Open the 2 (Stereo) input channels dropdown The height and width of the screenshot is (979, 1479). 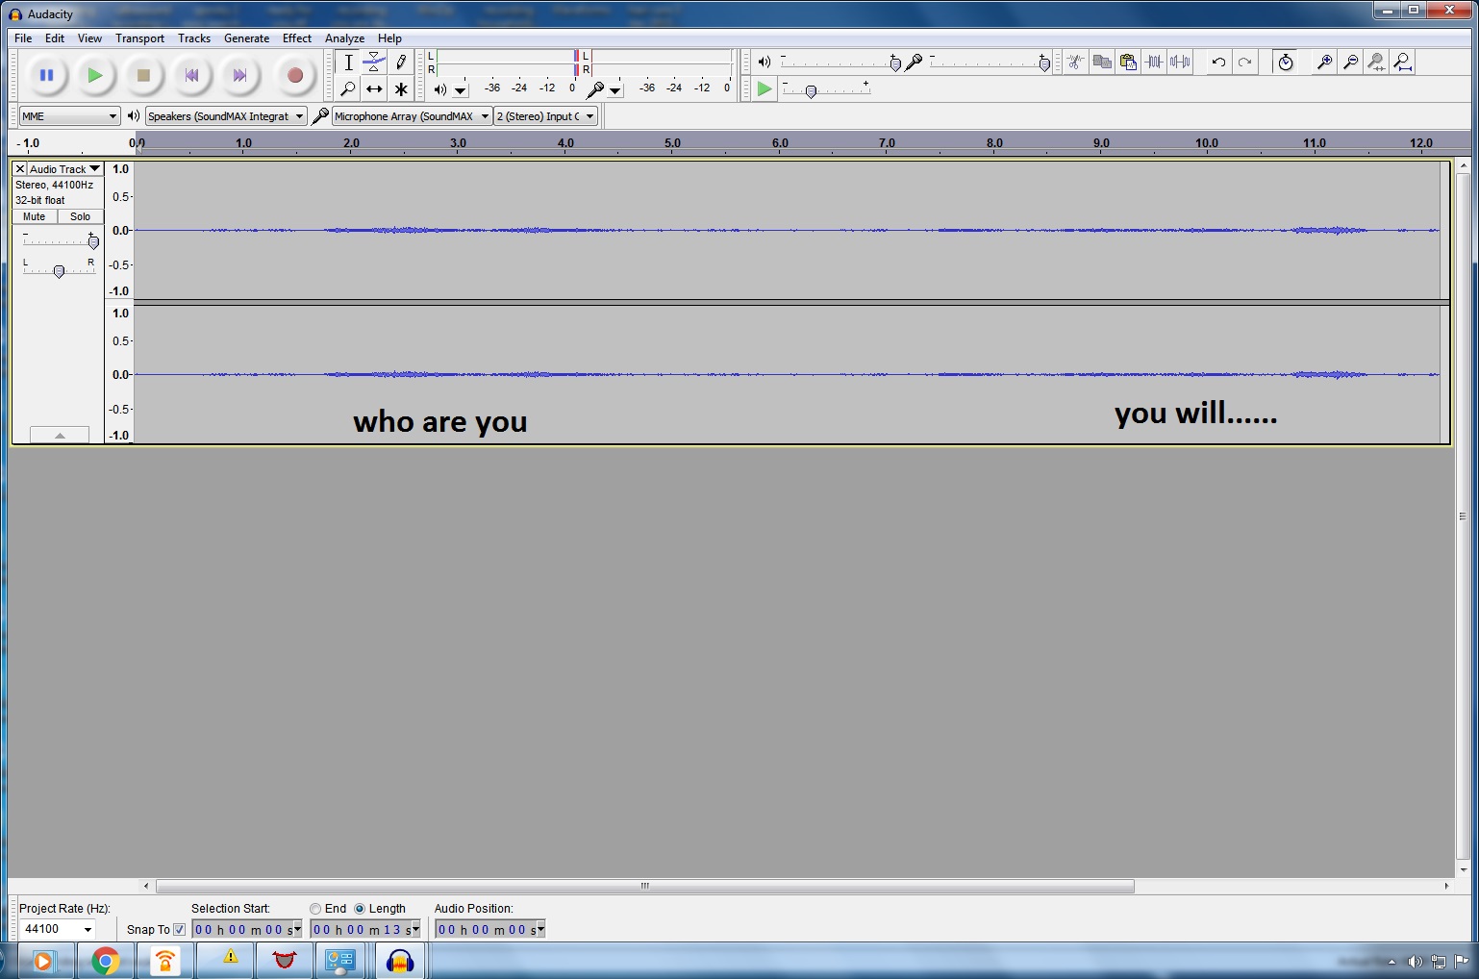pos(545,116)
